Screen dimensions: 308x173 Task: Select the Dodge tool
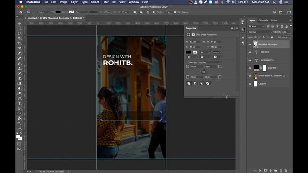point(19,93)
